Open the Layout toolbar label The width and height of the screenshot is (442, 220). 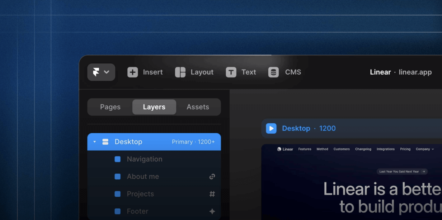(202, 72)
